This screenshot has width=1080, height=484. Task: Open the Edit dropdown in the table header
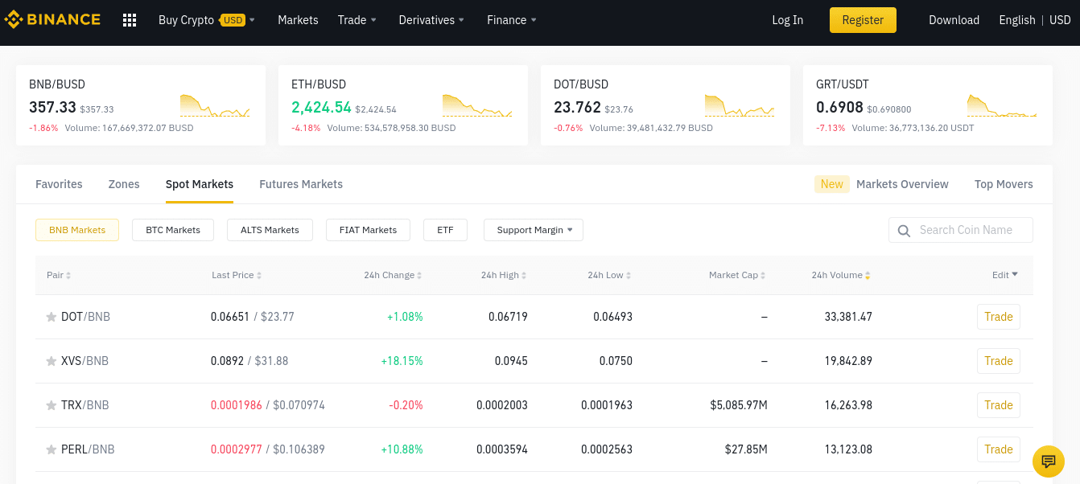[1004, 274]
